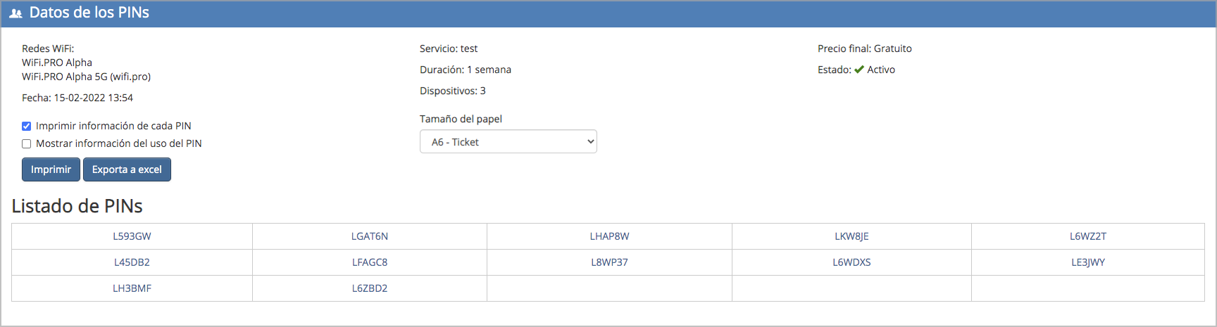The image size is (1217, 327).
Task: Click the Exporta a excel button
Action: [127, 169]
